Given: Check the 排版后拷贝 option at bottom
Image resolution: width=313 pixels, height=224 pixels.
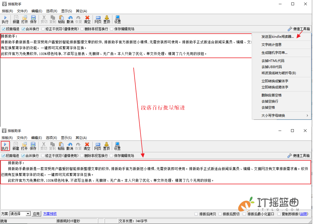Looking at the screenshot, I should 196,214.
